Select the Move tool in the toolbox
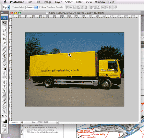 pos(4,23)
